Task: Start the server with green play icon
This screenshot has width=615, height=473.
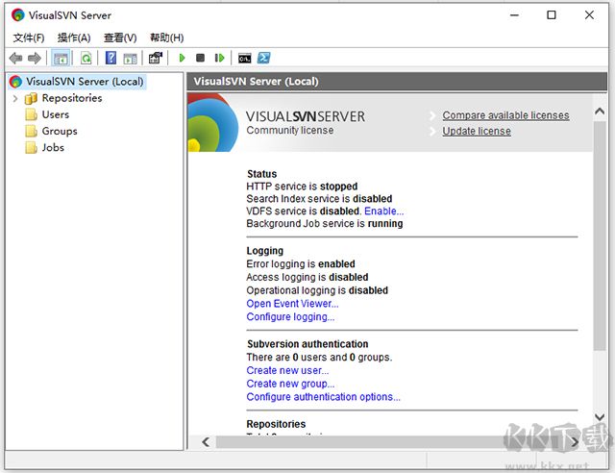Action: (x=182, y=59)
